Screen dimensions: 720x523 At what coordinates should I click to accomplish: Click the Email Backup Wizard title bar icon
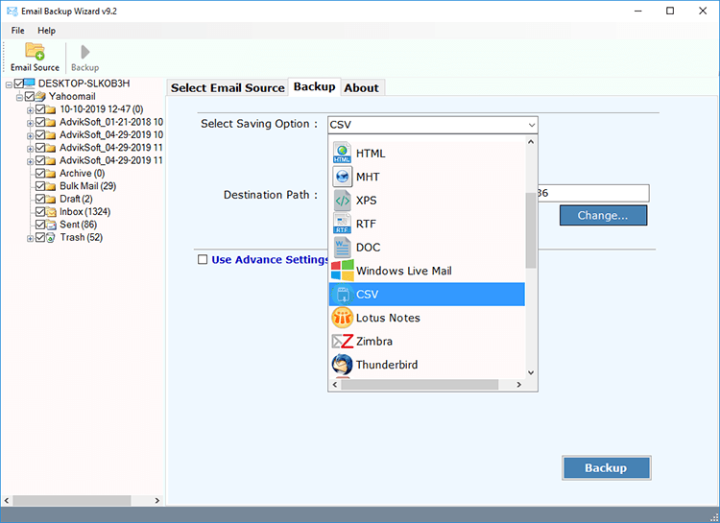(x=12, y=11)
